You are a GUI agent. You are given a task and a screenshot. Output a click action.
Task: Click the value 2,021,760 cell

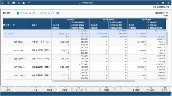pos(65,42)
